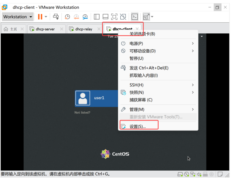Select the user1 login account

(x=96, y=98)
